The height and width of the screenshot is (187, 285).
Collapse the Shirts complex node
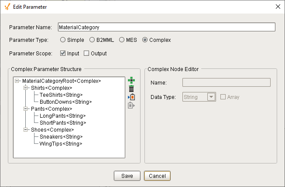click(26, 88)
